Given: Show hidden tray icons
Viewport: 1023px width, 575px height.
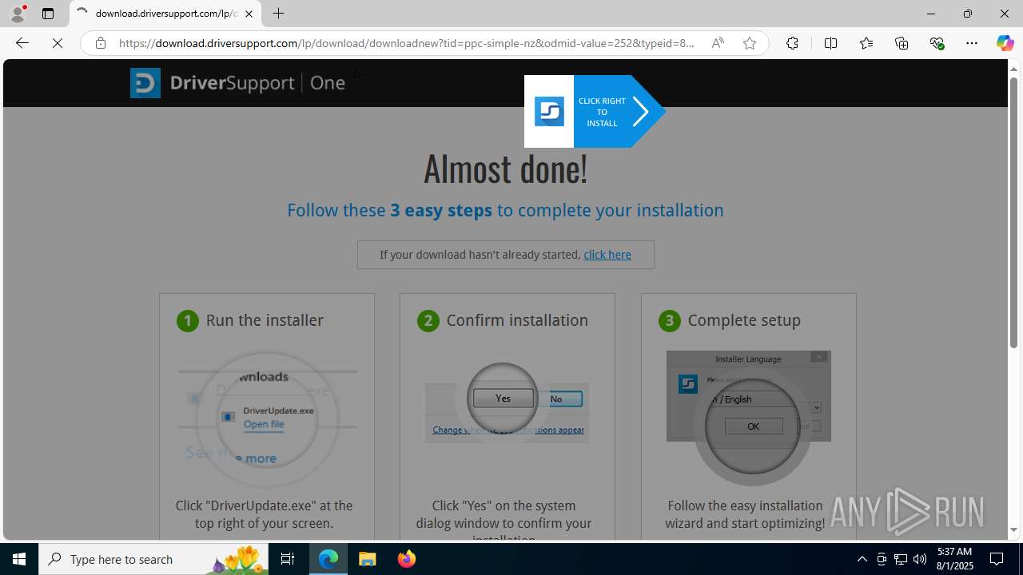Looking at the screenshot, I should click(862, 559).
